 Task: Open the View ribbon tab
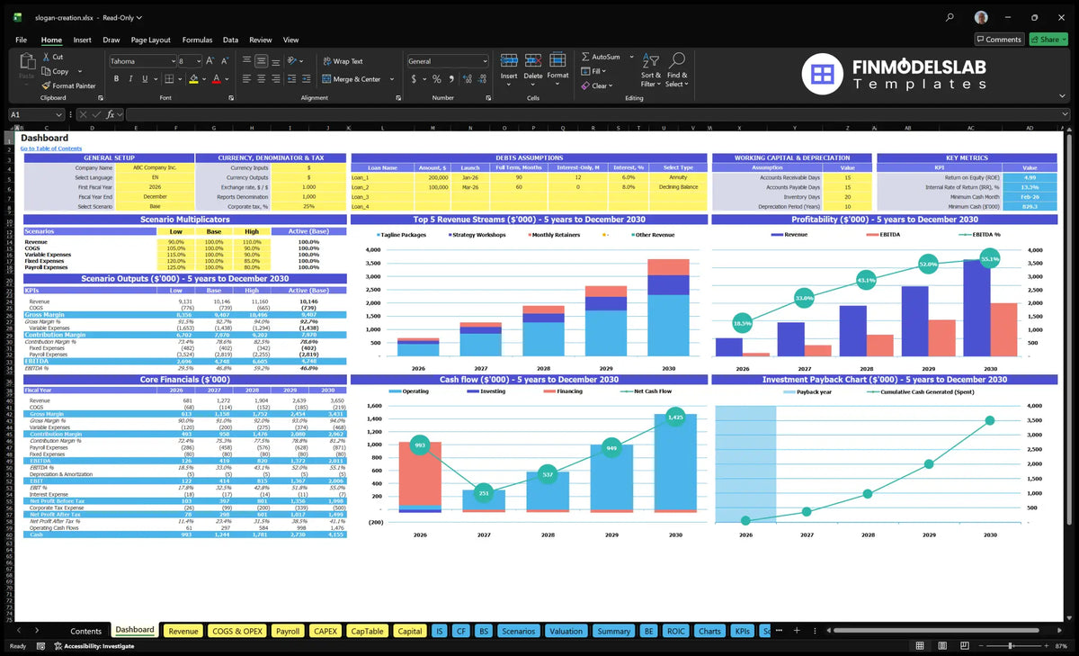[290, 40]
